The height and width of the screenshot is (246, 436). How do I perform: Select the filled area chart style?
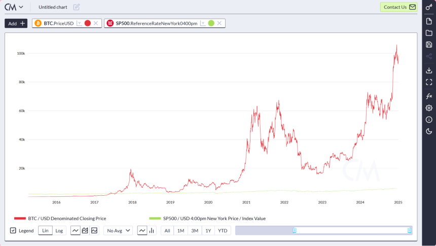click(94, 230)
